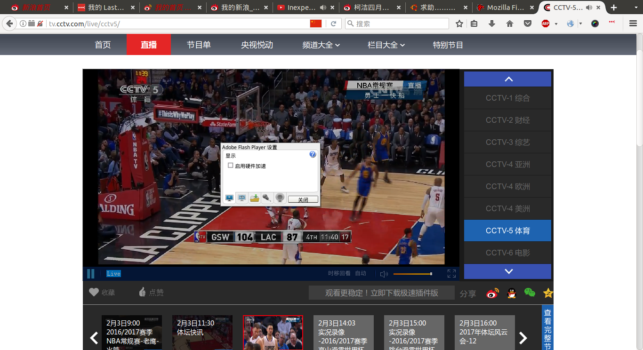Viewport: 643px width, 350px height.
Task: Go to the 首页 home nav item
Action: pyautogui.click(x=103, y=45)
